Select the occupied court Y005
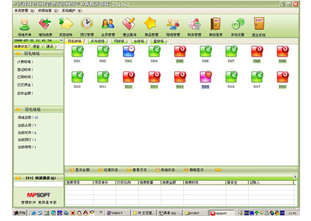 pyautogui.click(x=180, y=54)
